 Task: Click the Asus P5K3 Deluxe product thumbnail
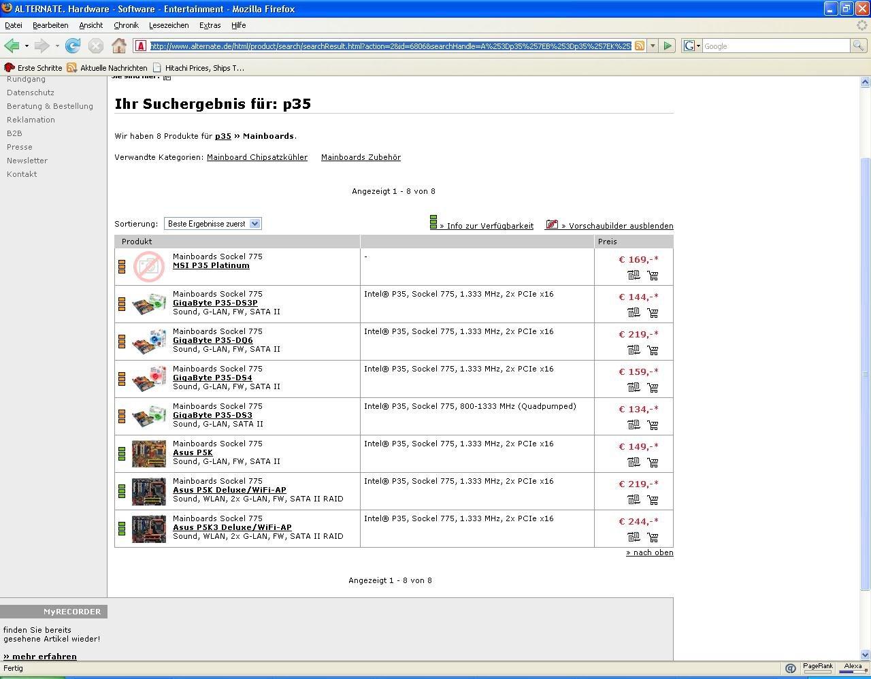click(x=149, y=529)
